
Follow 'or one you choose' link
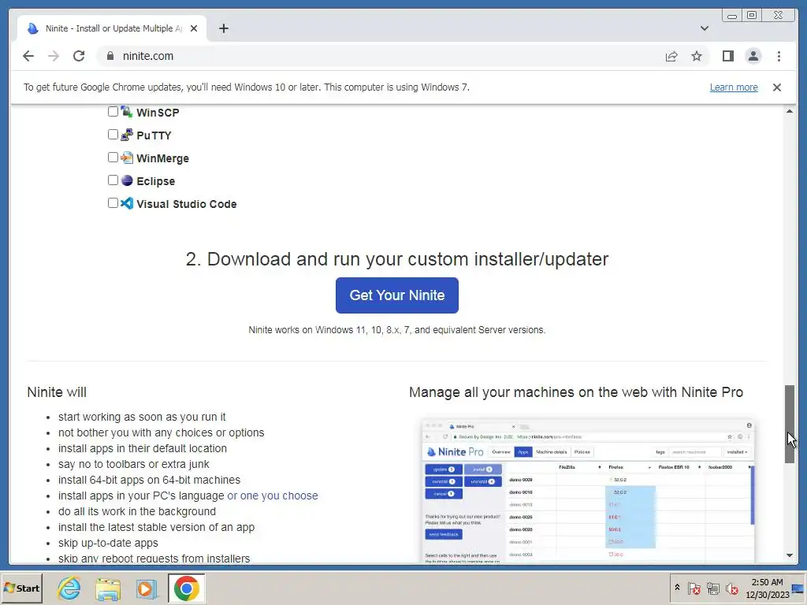[x=273, y=496]
